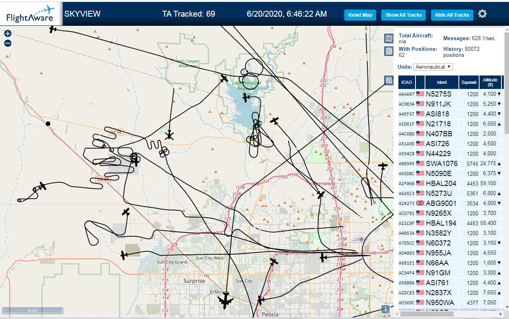
Task: Select the HBAL204 ident
Action: (x=441, y=184)
